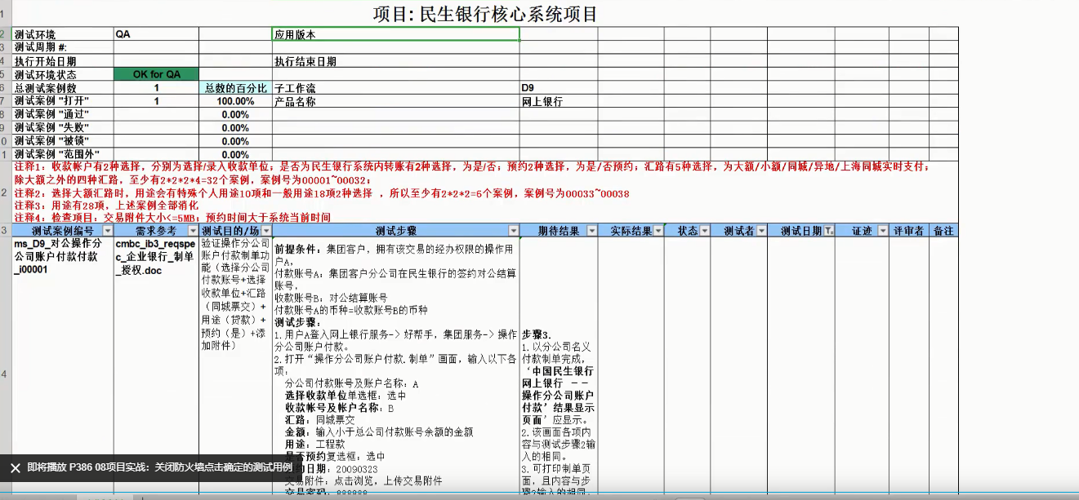
Task: Select the D9 cell
Action: pos(560,88)
